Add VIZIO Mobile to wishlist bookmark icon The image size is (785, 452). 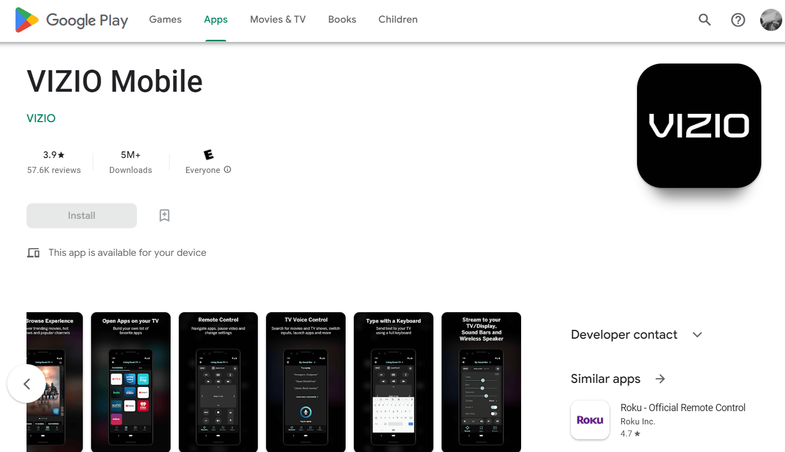click(165, 216)
